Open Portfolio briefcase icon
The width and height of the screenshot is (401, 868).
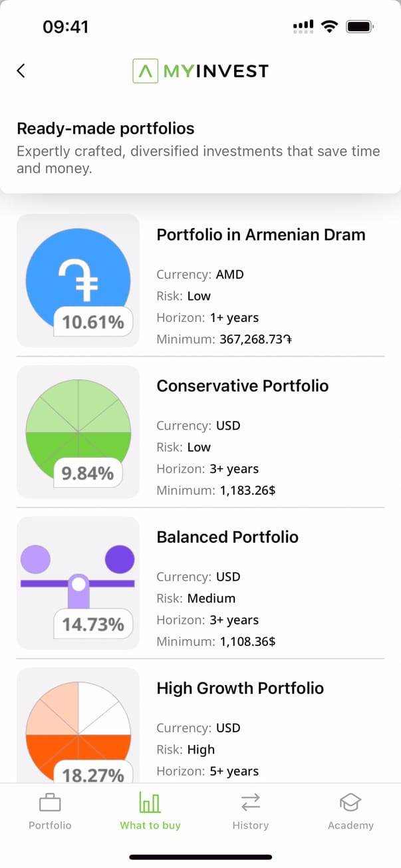click(x=50, y=803)
